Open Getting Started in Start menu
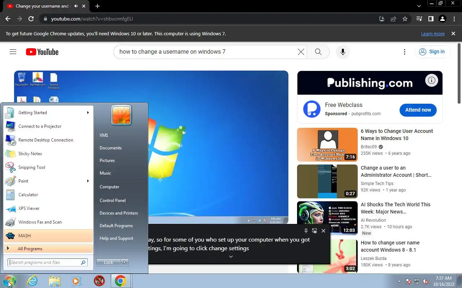Screen dimensions: 462x288 coord(48,113)
